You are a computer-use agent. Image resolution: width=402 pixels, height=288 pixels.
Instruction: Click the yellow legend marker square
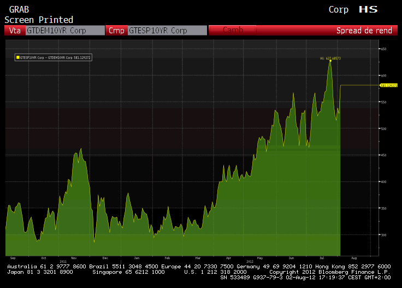[x=17, y=57]
